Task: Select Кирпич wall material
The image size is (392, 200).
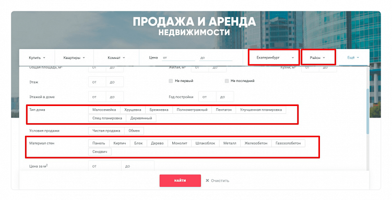Action: [120, 143]
